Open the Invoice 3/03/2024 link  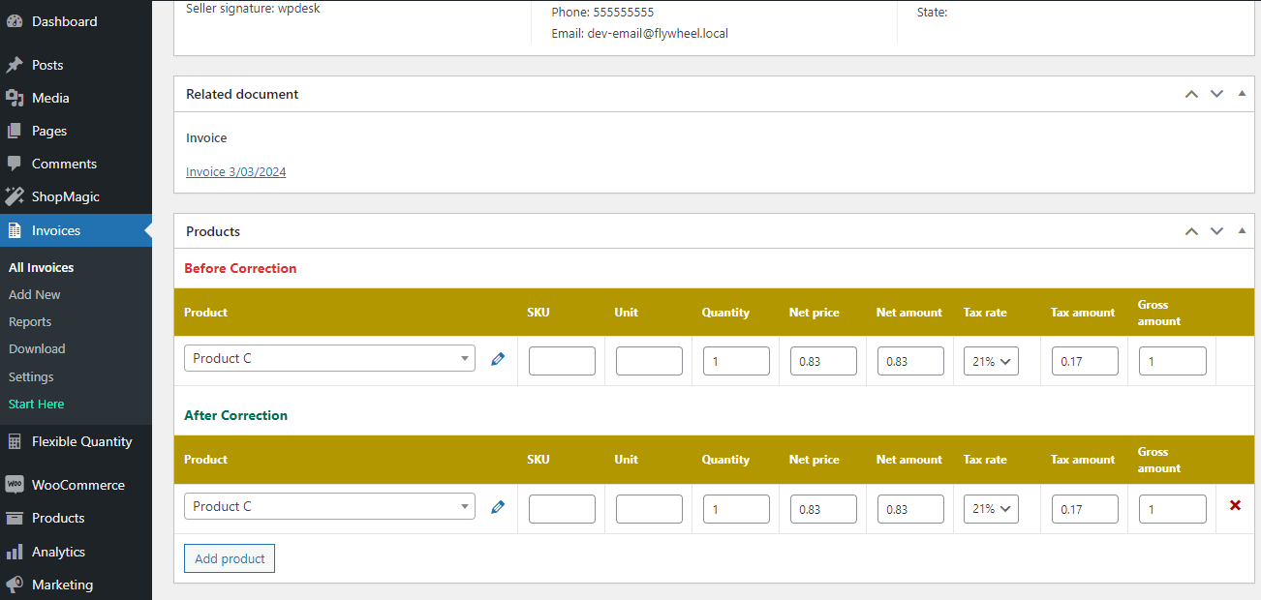[235, 172]
